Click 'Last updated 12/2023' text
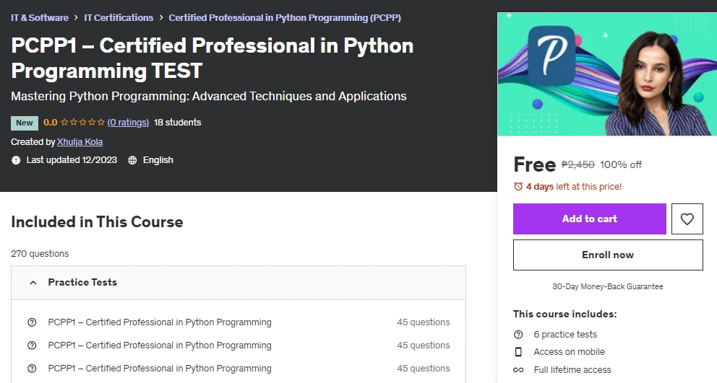Screen dimensions: 717x383 point(72,160)
